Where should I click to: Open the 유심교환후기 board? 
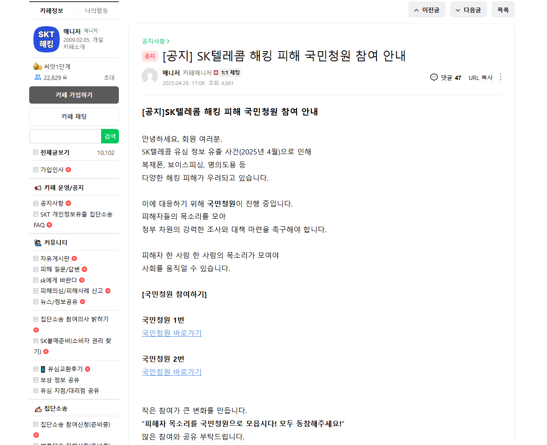pyautogui.click(x=66, y=369)
